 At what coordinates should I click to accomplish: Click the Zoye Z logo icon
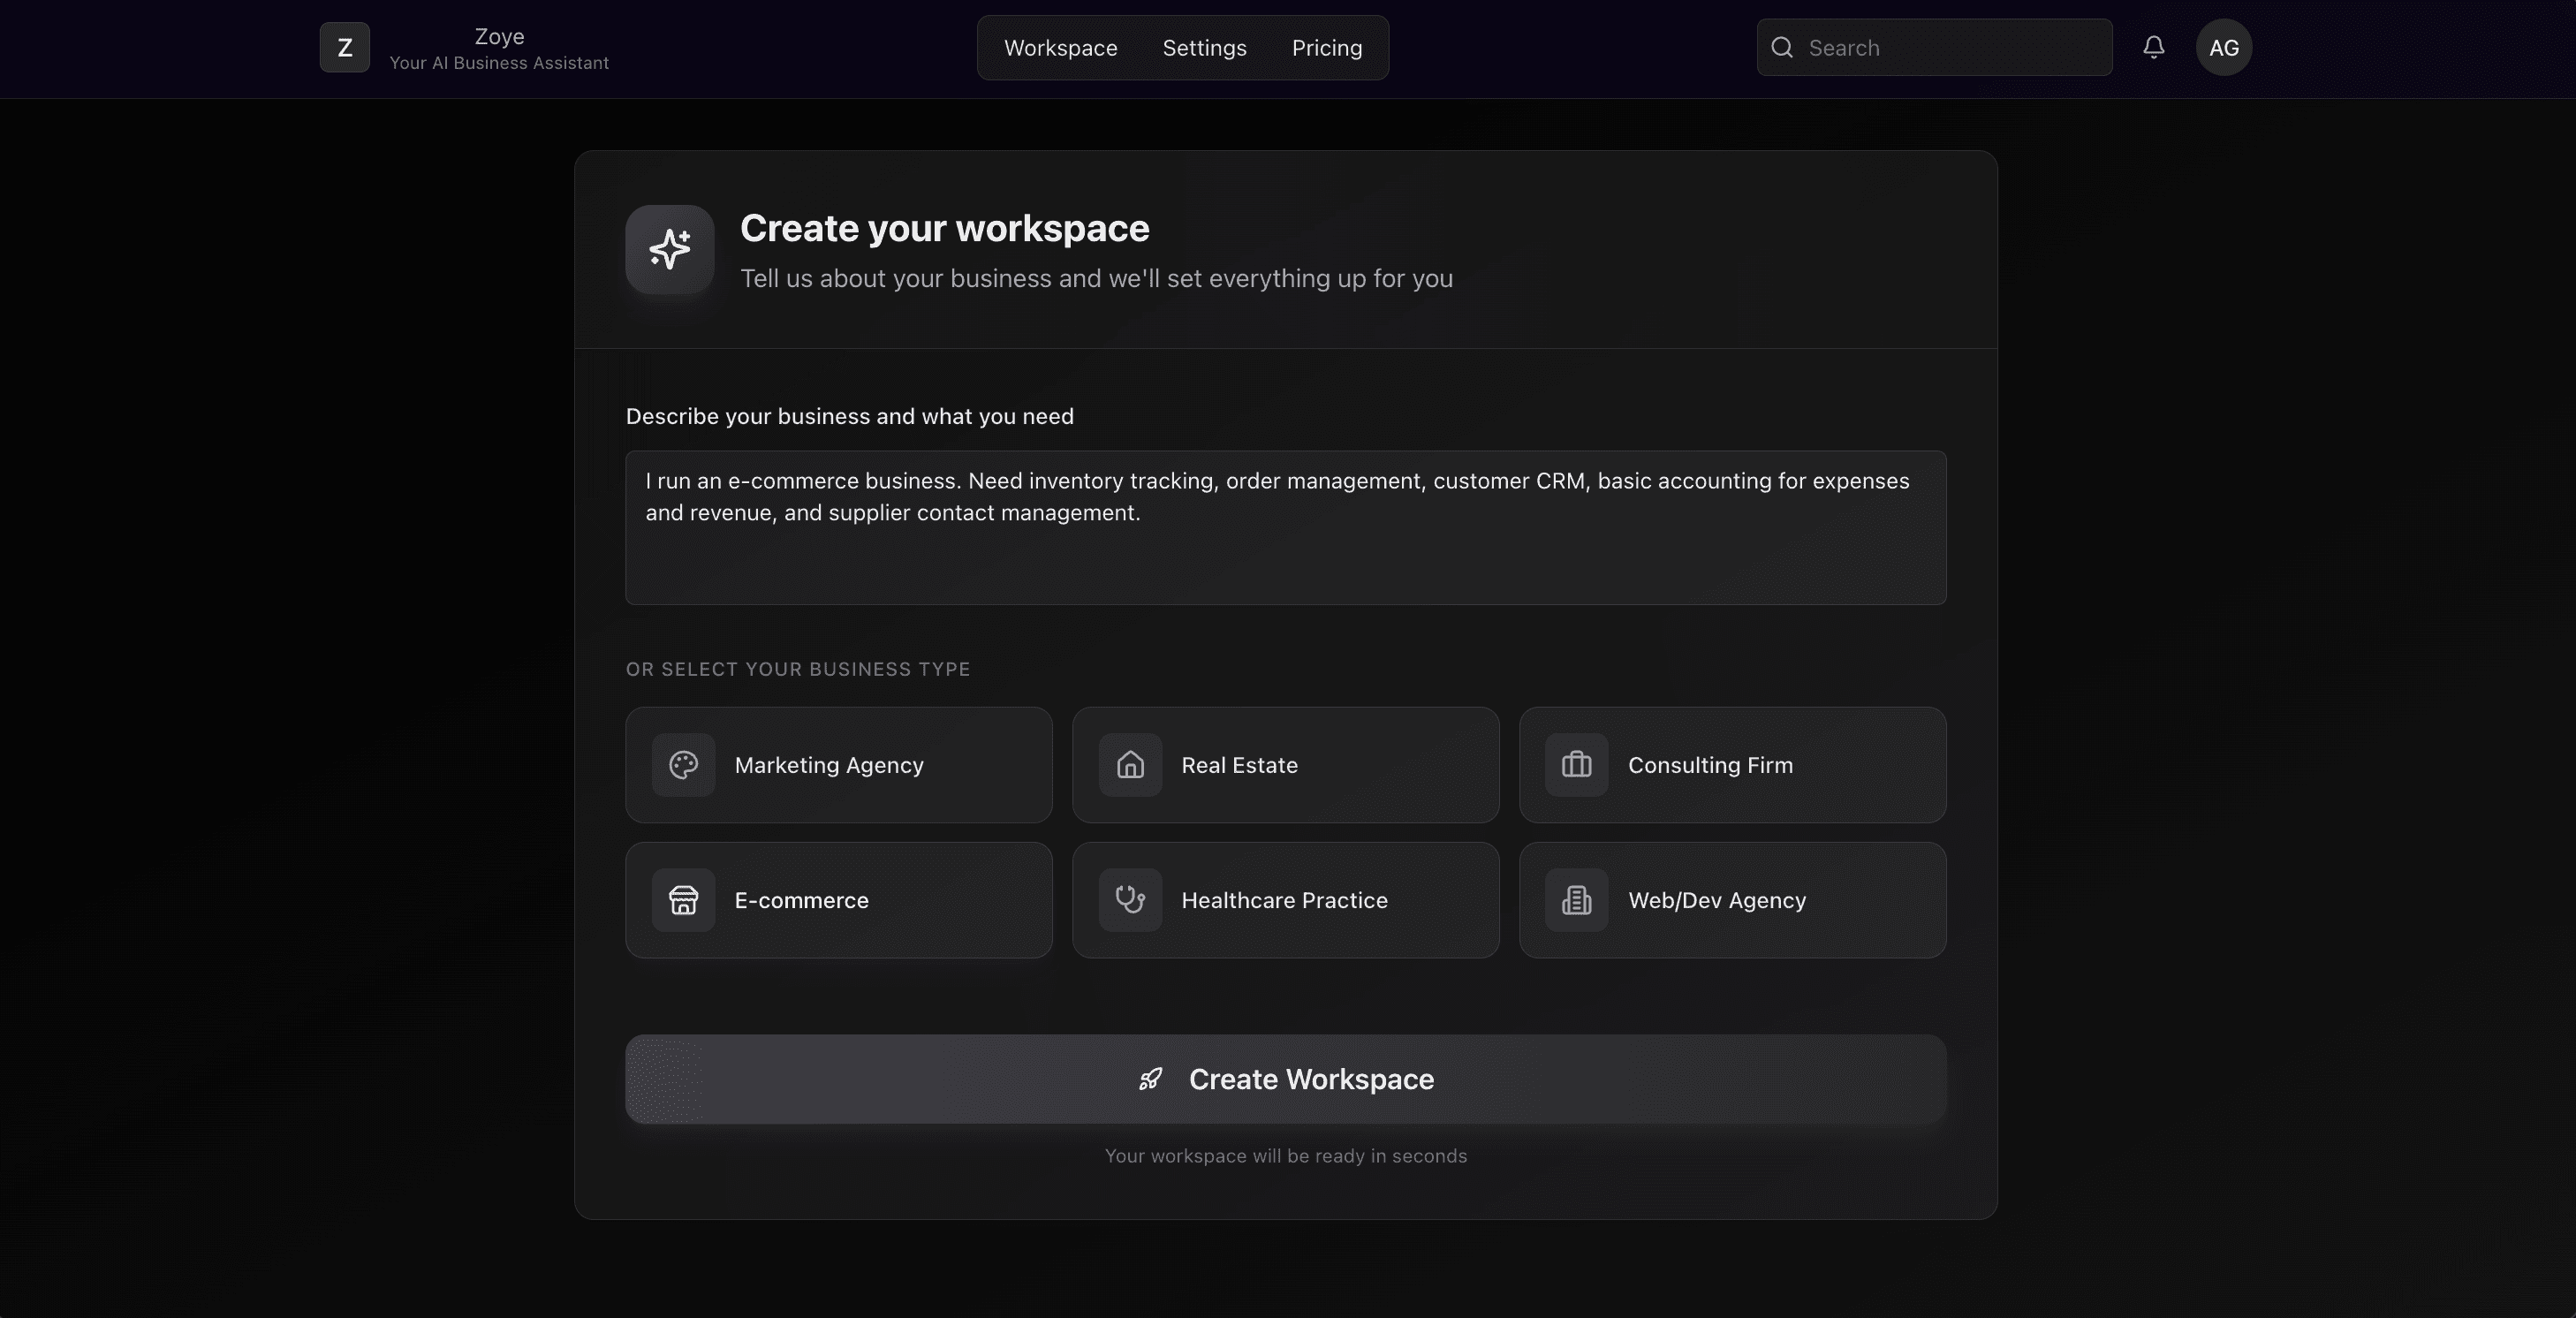click(344, 47)
